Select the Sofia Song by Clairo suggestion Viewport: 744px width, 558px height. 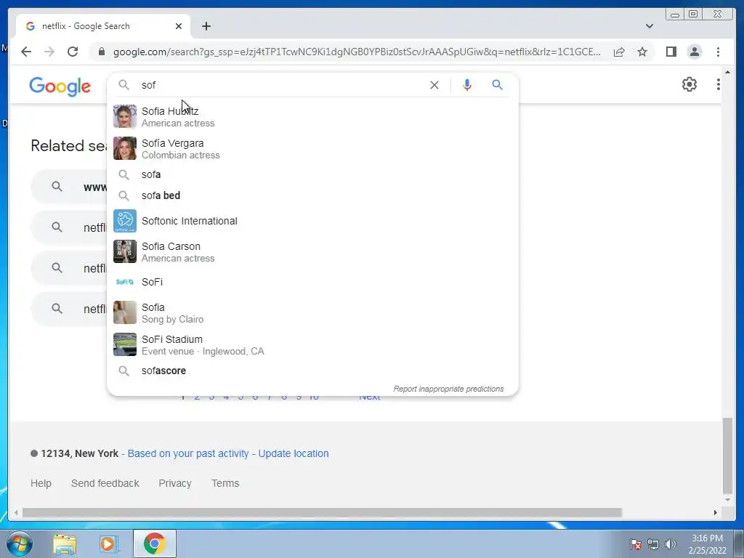(x=313, y=312)
